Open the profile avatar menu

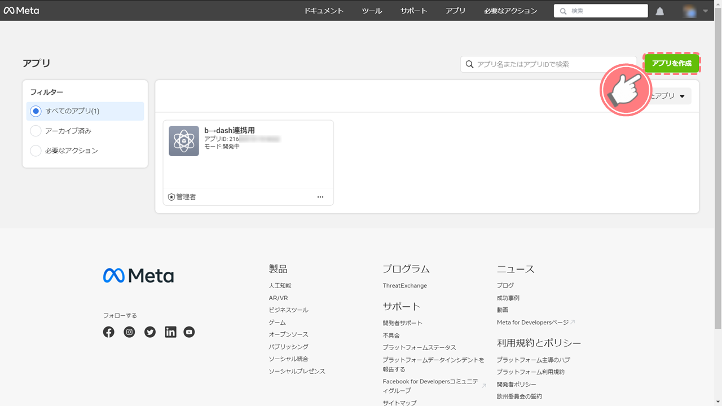pos(689,11)
